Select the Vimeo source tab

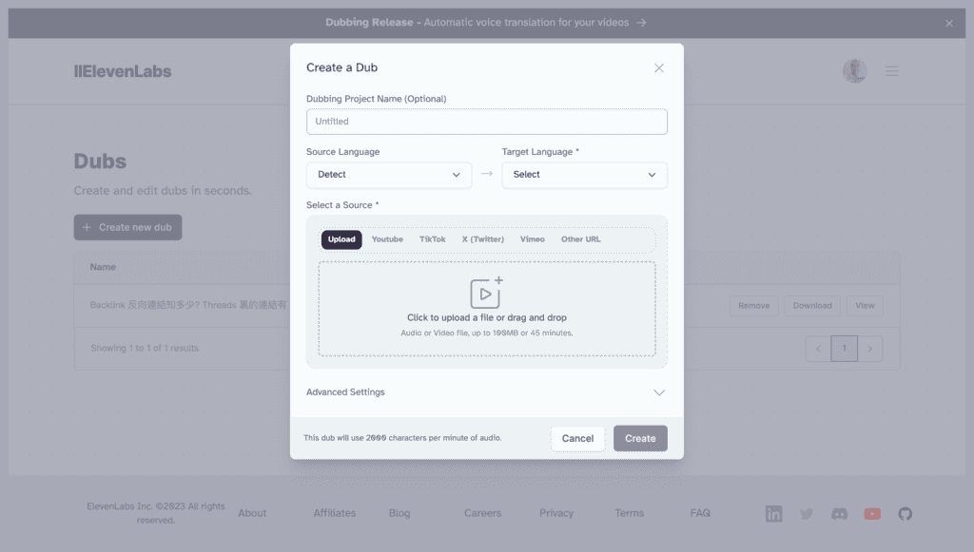pyautogui.click(x=533, y=239)
